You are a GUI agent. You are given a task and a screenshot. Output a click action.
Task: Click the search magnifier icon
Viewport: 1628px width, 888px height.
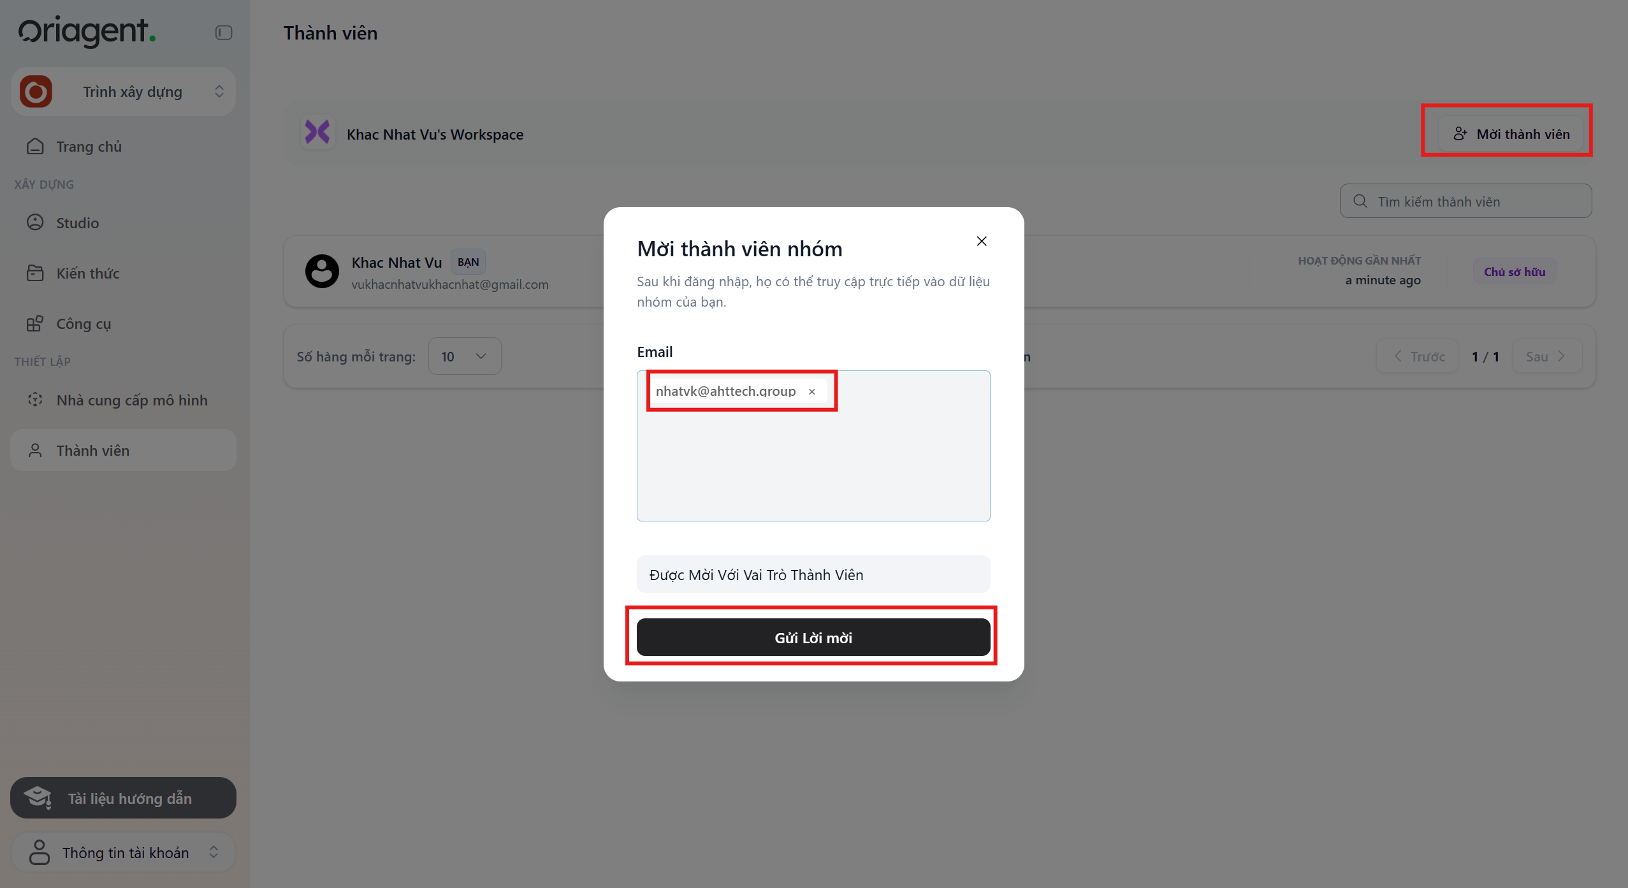[1360, 201]
